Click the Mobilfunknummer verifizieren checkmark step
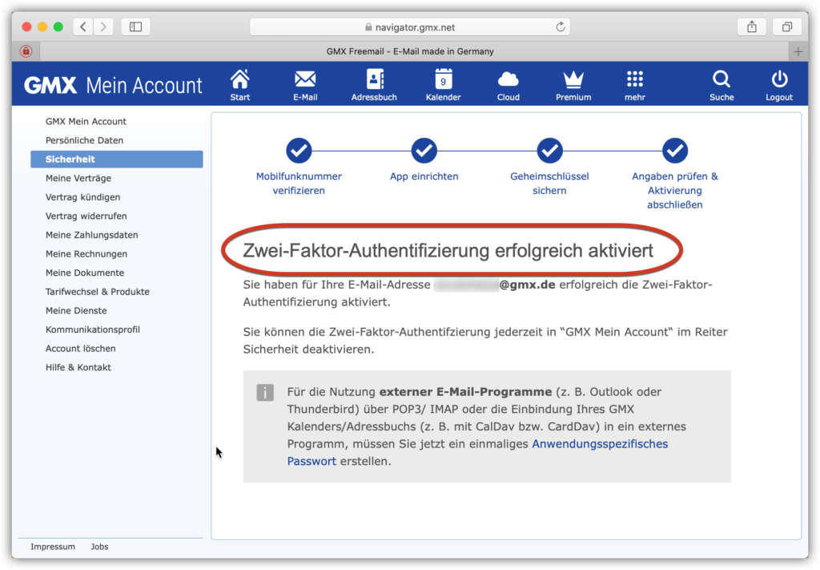The width and height of the screenshot is (820, 570). point(299,151)
